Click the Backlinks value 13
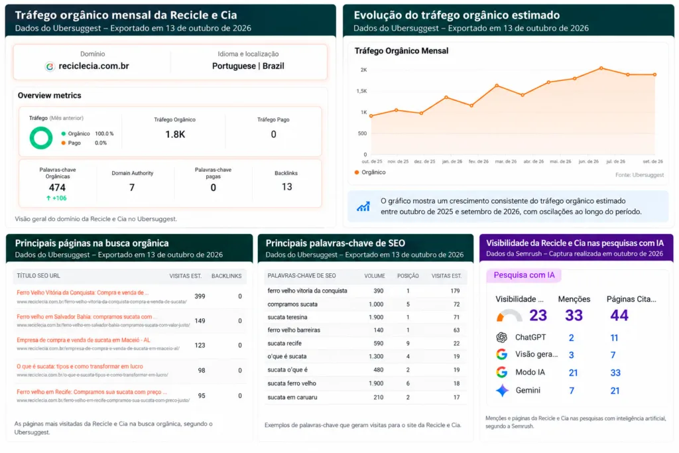Image resolution: width=679 pixels, height=453 pixels. click(x=286, y=187)
